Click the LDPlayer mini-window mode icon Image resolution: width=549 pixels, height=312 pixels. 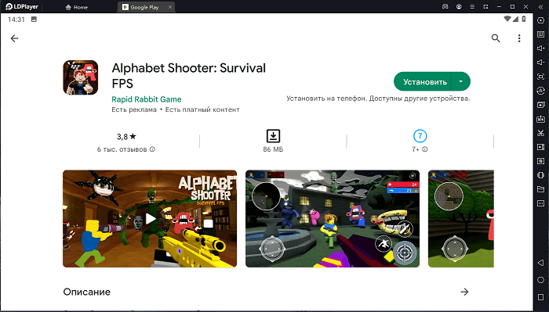[x=485, y=6]
